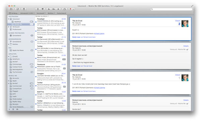The height and width of the screenshot is (121, 201).
Task: Mark message as junk with thumbs-down icon
Action: point(43,9)
